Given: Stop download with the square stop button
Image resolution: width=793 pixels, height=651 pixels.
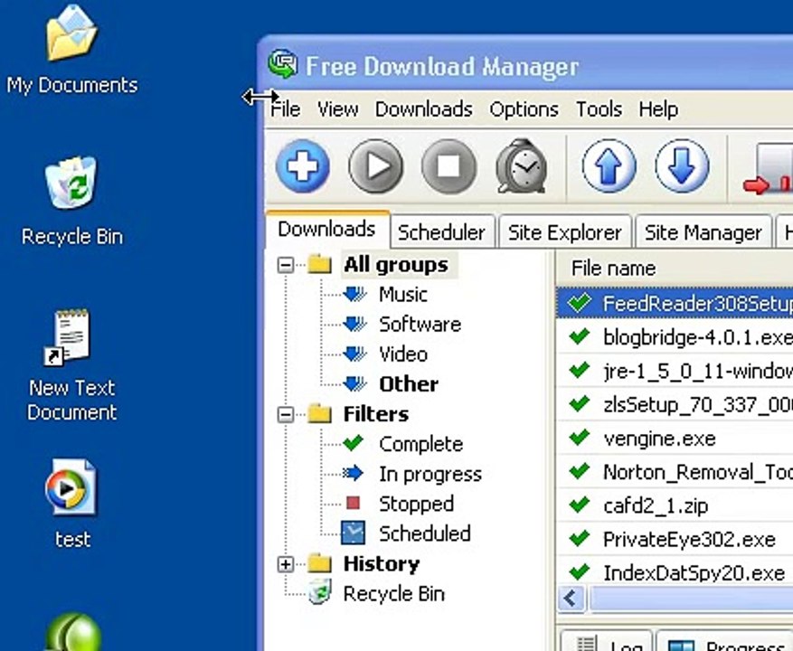Looking at the screenshot, I should [448, 165].
